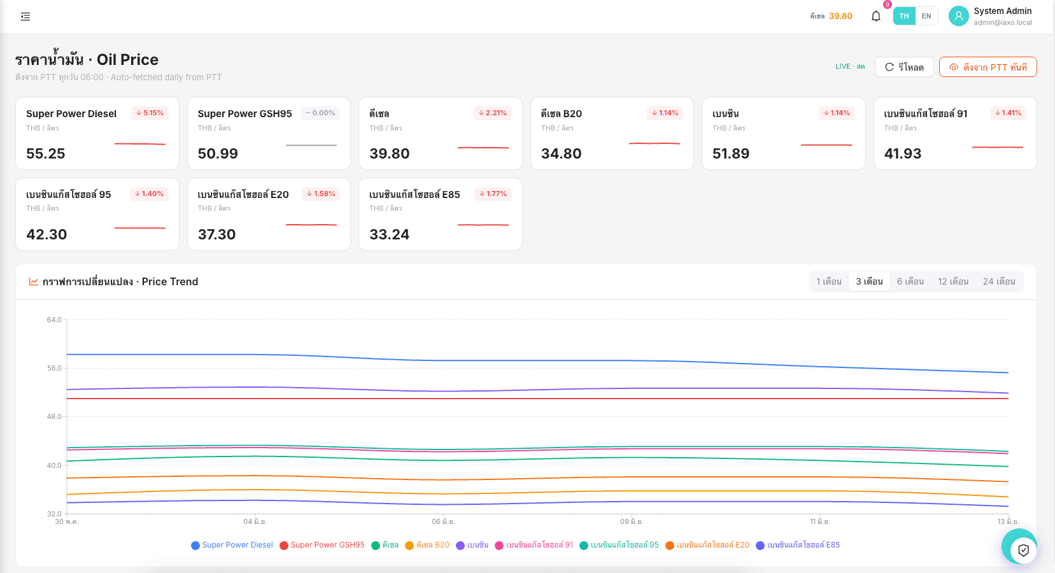Click the ดีเซล card title

tap(379, 114)
